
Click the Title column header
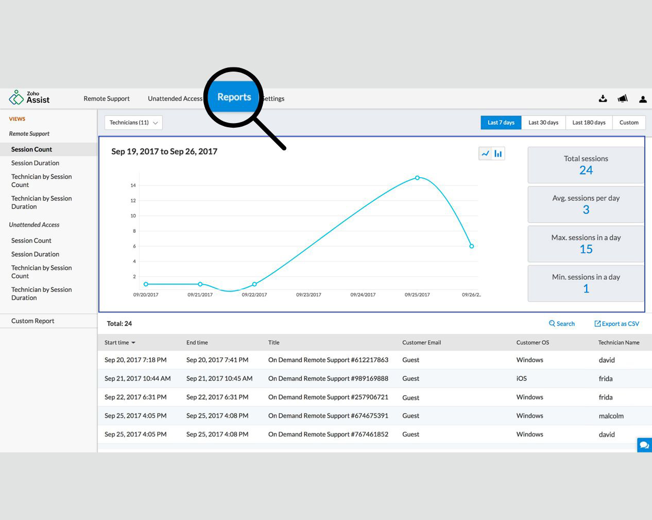(274, 343)
